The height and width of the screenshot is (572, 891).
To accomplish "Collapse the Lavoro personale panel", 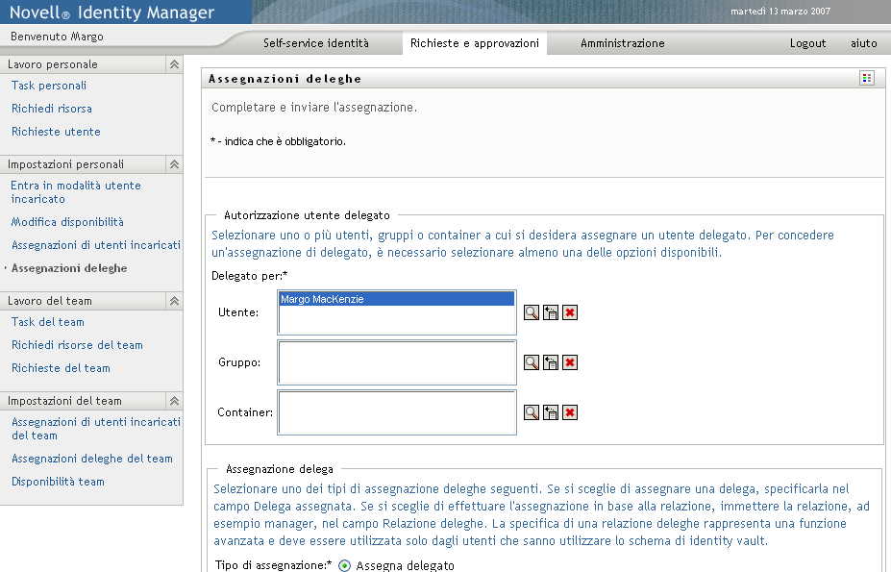I will (173, 63).
